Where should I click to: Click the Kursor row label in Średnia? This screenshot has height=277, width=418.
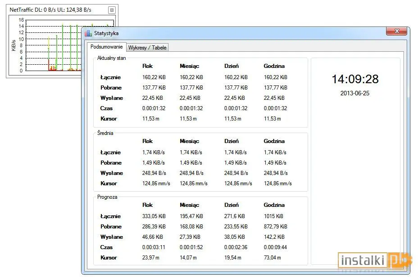click(109, 183)
